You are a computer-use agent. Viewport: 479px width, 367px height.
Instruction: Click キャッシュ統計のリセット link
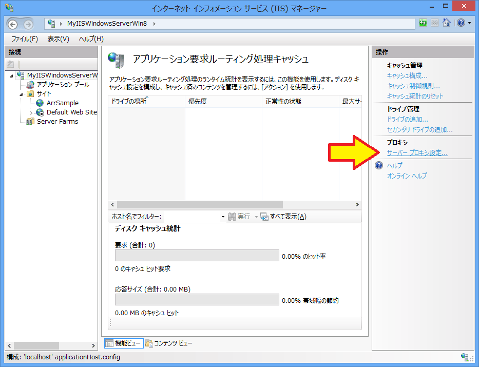tap(415, 96)
